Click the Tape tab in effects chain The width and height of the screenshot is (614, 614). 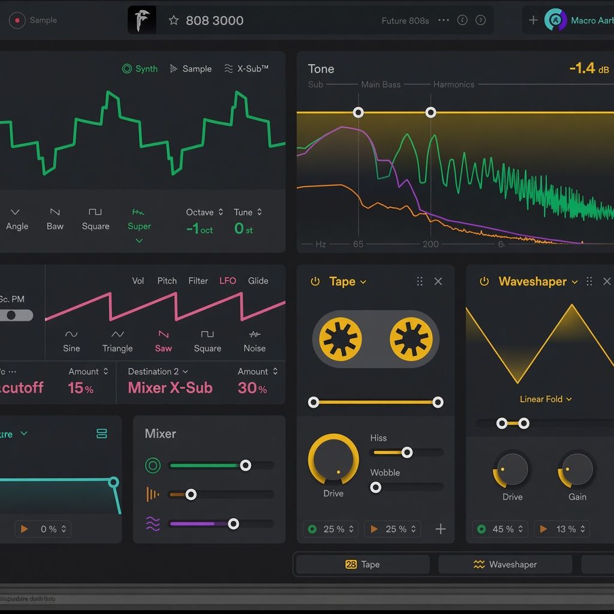(x=363, y=564)
